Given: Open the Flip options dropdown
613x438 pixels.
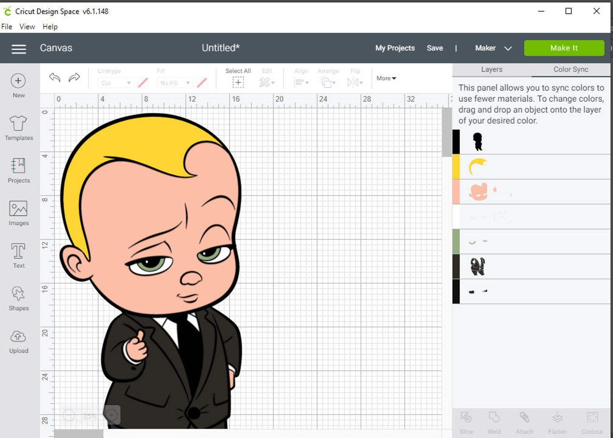Looking at the screenshot, I should [x=355, y=78].
